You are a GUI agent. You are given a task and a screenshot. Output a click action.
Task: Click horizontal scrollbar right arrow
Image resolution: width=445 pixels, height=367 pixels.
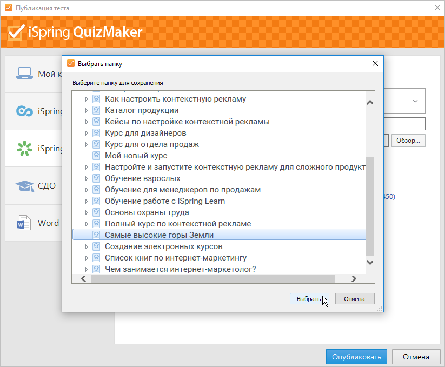[354, 278]
